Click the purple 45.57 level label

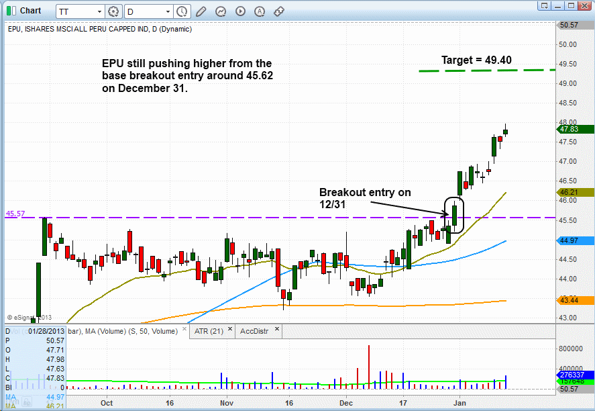(x=15, y=214)
